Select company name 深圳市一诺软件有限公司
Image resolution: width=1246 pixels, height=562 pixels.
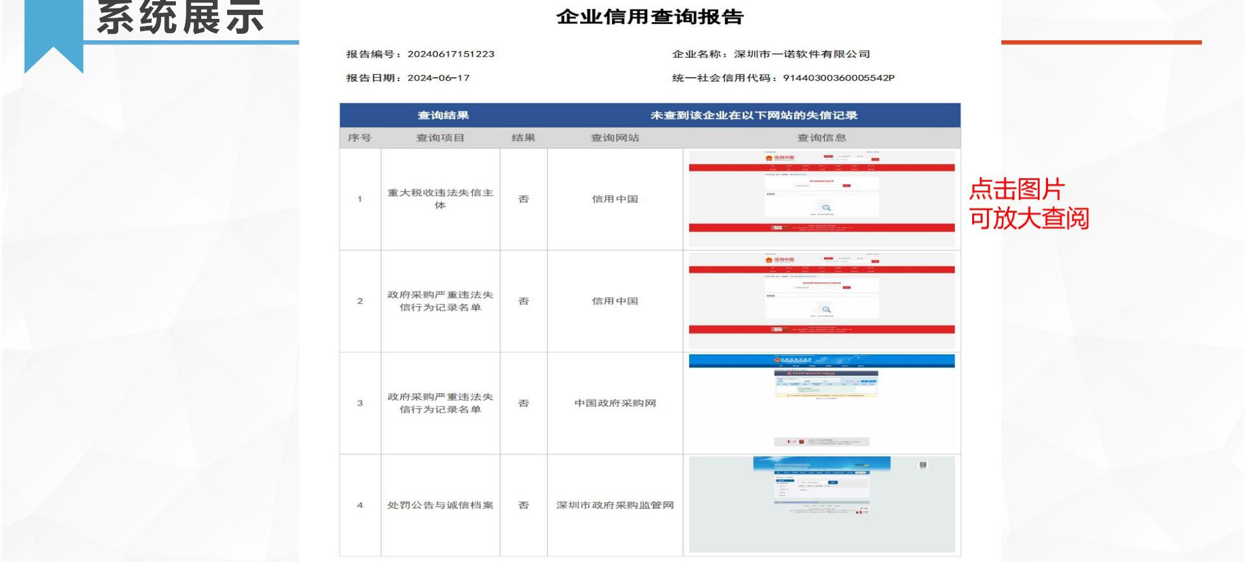[802, 54]
